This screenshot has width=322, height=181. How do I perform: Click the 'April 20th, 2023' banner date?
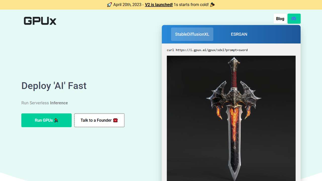(127, 5)
